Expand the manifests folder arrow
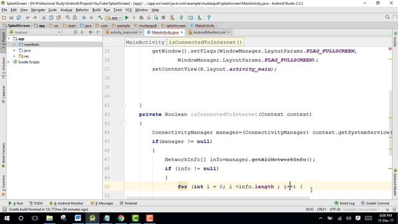Viewport: 398px width, 224px height. [14, 45]
